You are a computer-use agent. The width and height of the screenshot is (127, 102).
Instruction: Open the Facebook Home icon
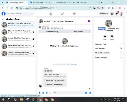click(x=51, y=14)
